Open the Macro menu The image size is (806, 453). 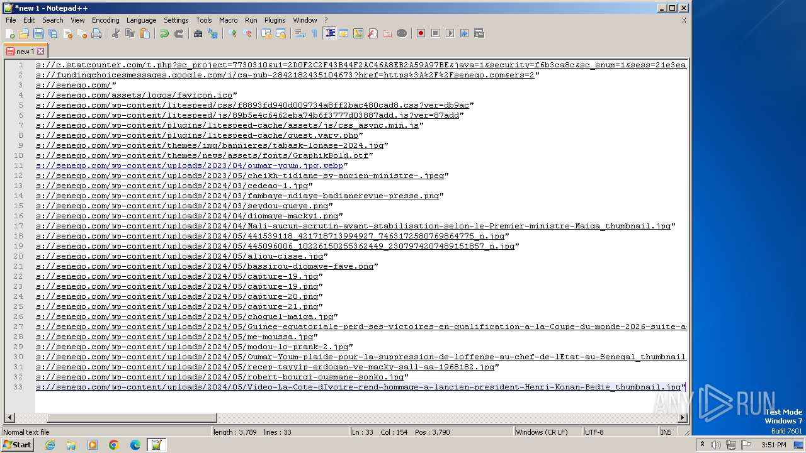click(229, 20)
